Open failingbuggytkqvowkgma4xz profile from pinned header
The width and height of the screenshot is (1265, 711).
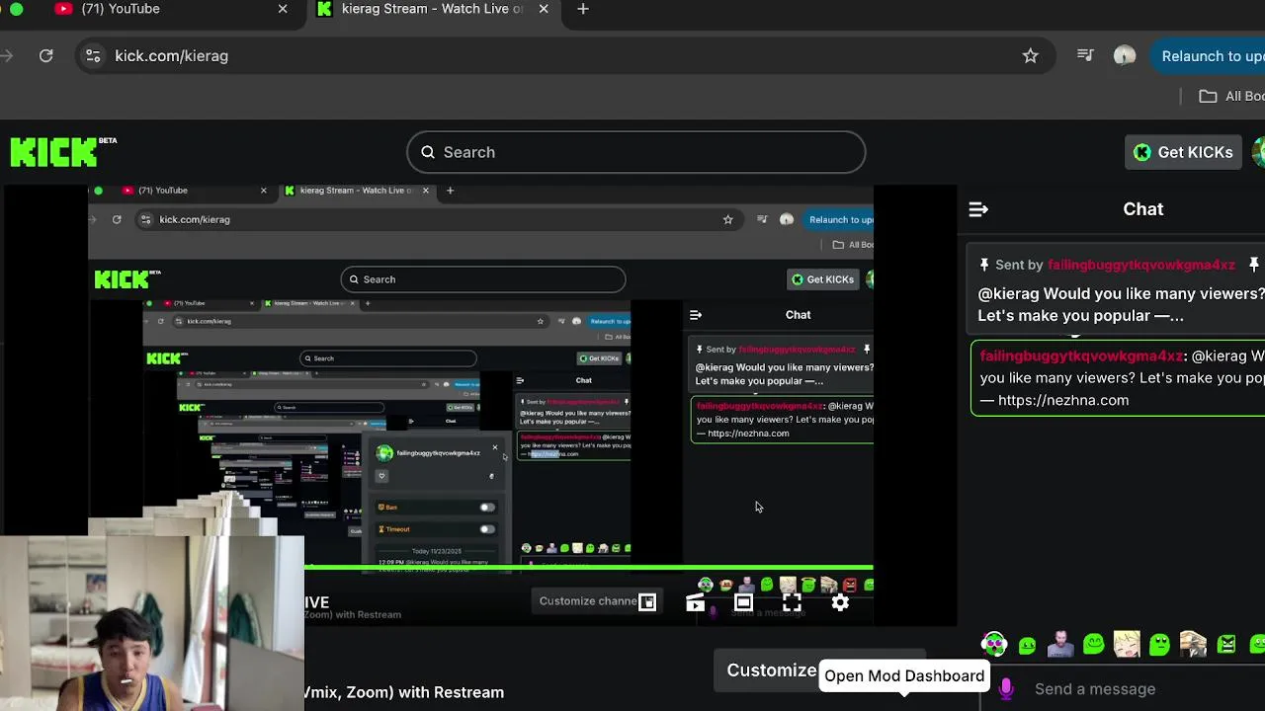[x=1140, y=265]
